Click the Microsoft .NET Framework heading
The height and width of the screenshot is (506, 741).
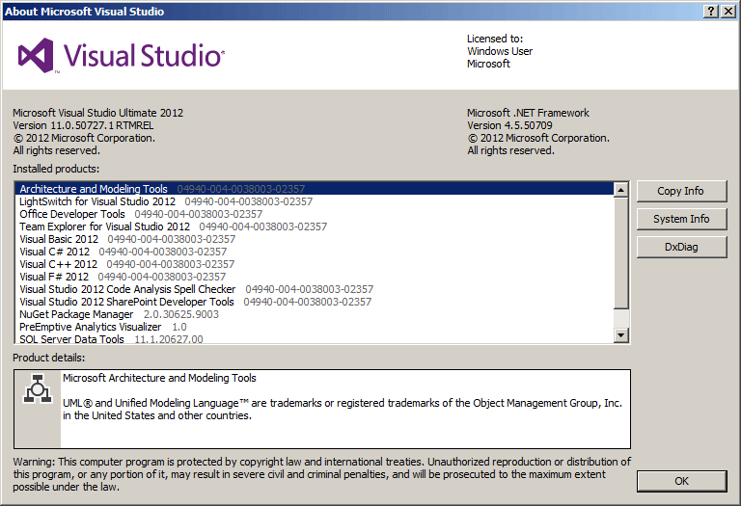(528, 113)
